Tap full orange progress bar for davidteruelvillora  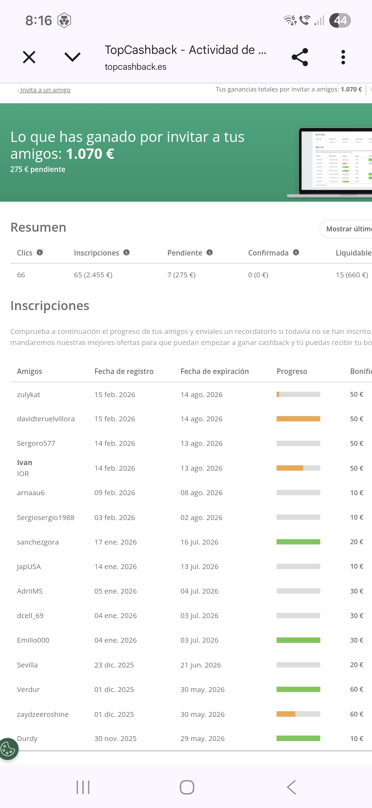(298, 419)
